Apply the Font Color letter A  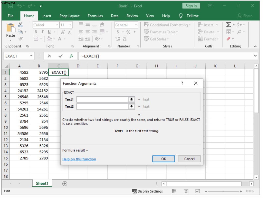[60, 39]
